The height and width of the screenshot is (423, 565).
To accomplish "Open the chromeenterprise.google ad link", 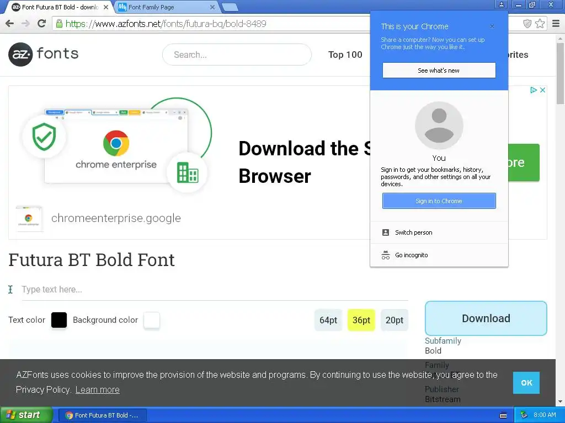I will pyautogui.click(x=116, y=218).
